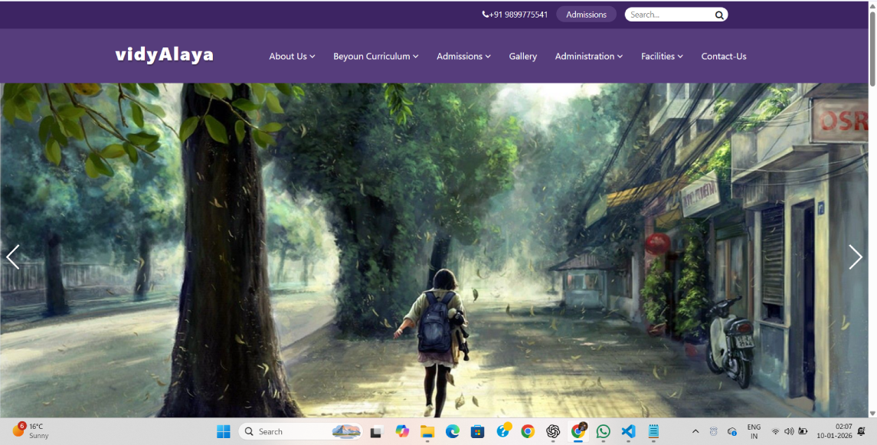The width and height of the screenshot is (877, 445).
Task: Open Microsoft Edge from the taskbar
Action: coord(452,432)
